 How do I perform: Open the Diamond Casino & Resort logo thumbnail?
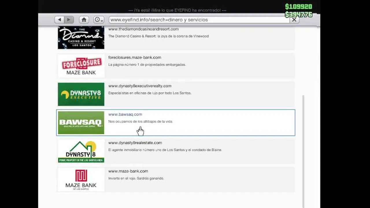point(81,38)
